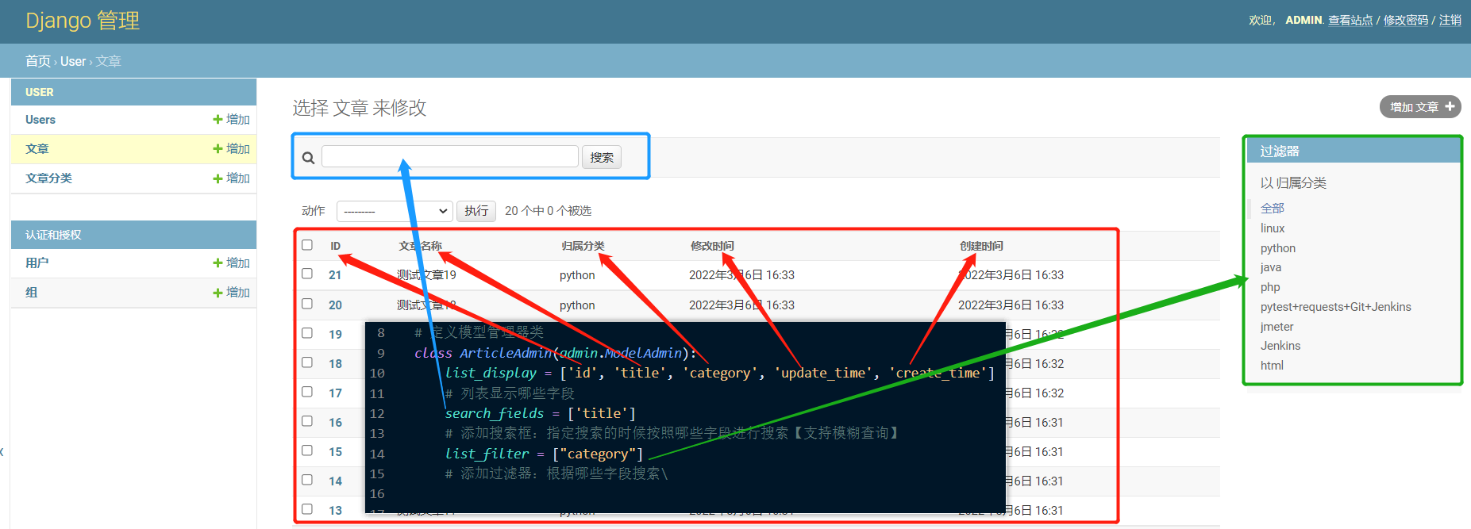
Task: Click the 认证和授权 section header
Action: coord(53,235)
